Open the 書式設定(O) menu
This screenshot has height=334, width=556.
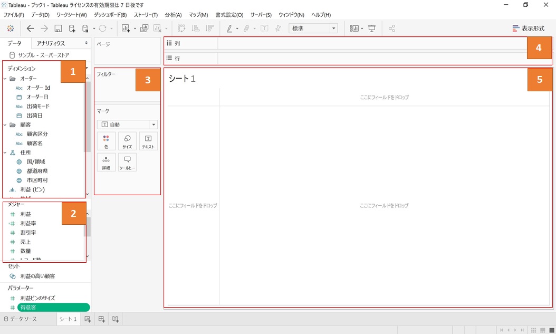[229, 15]
